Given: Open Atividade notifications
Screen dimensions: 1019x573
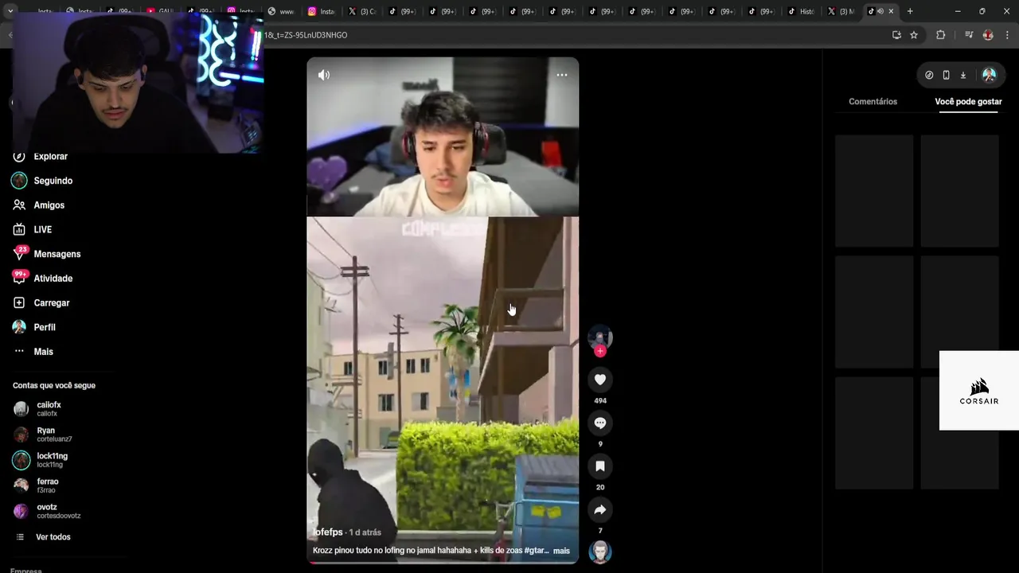Looking at the screenshot, I should pyautogui.click(x=53, y=279).
